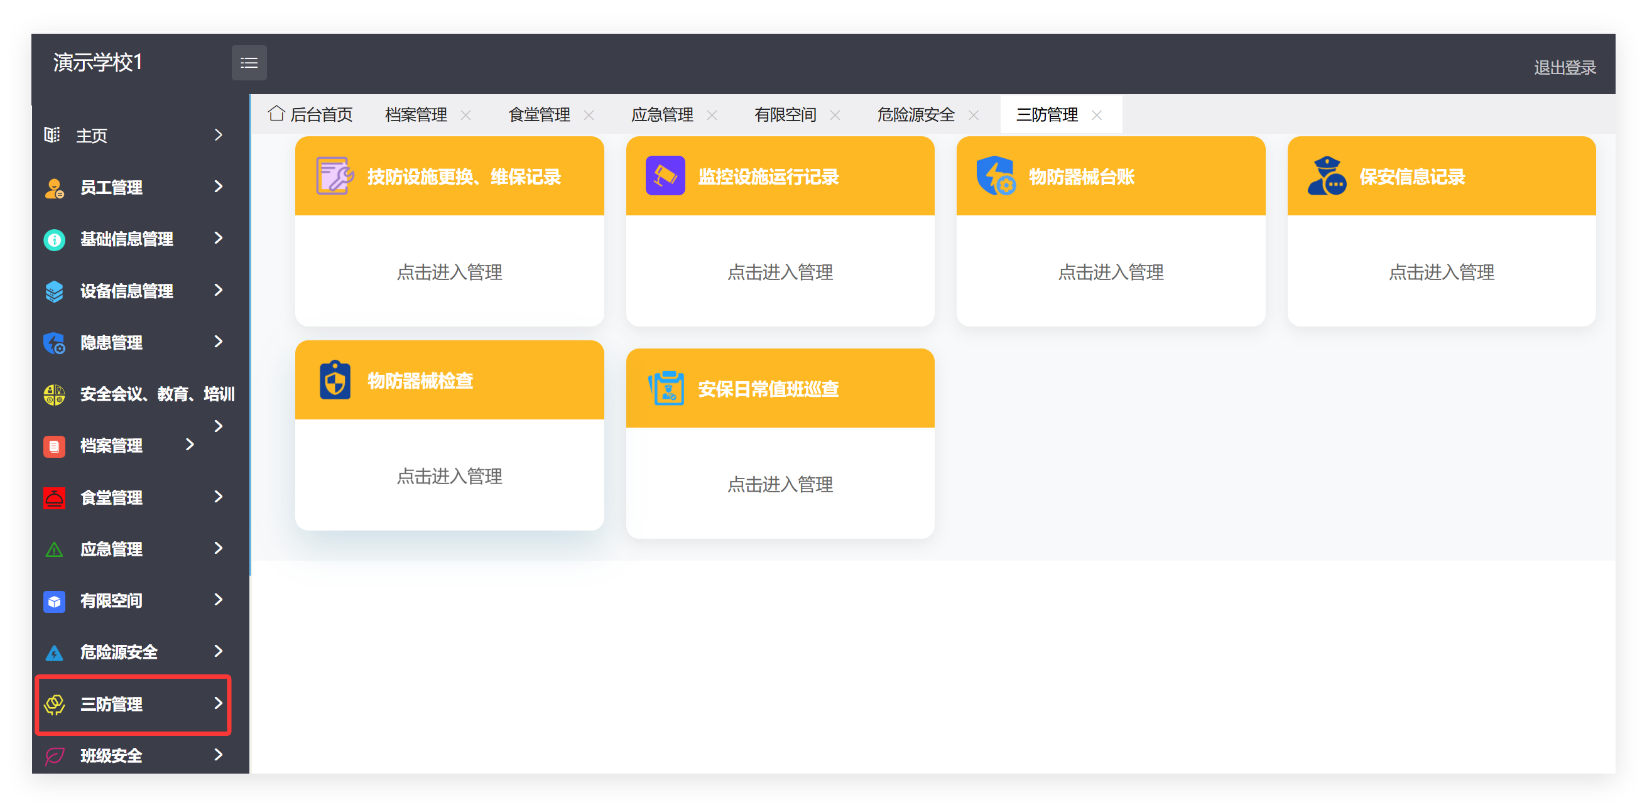Expand the 隐患管理 chevron arrow

(x=219, y=341)
